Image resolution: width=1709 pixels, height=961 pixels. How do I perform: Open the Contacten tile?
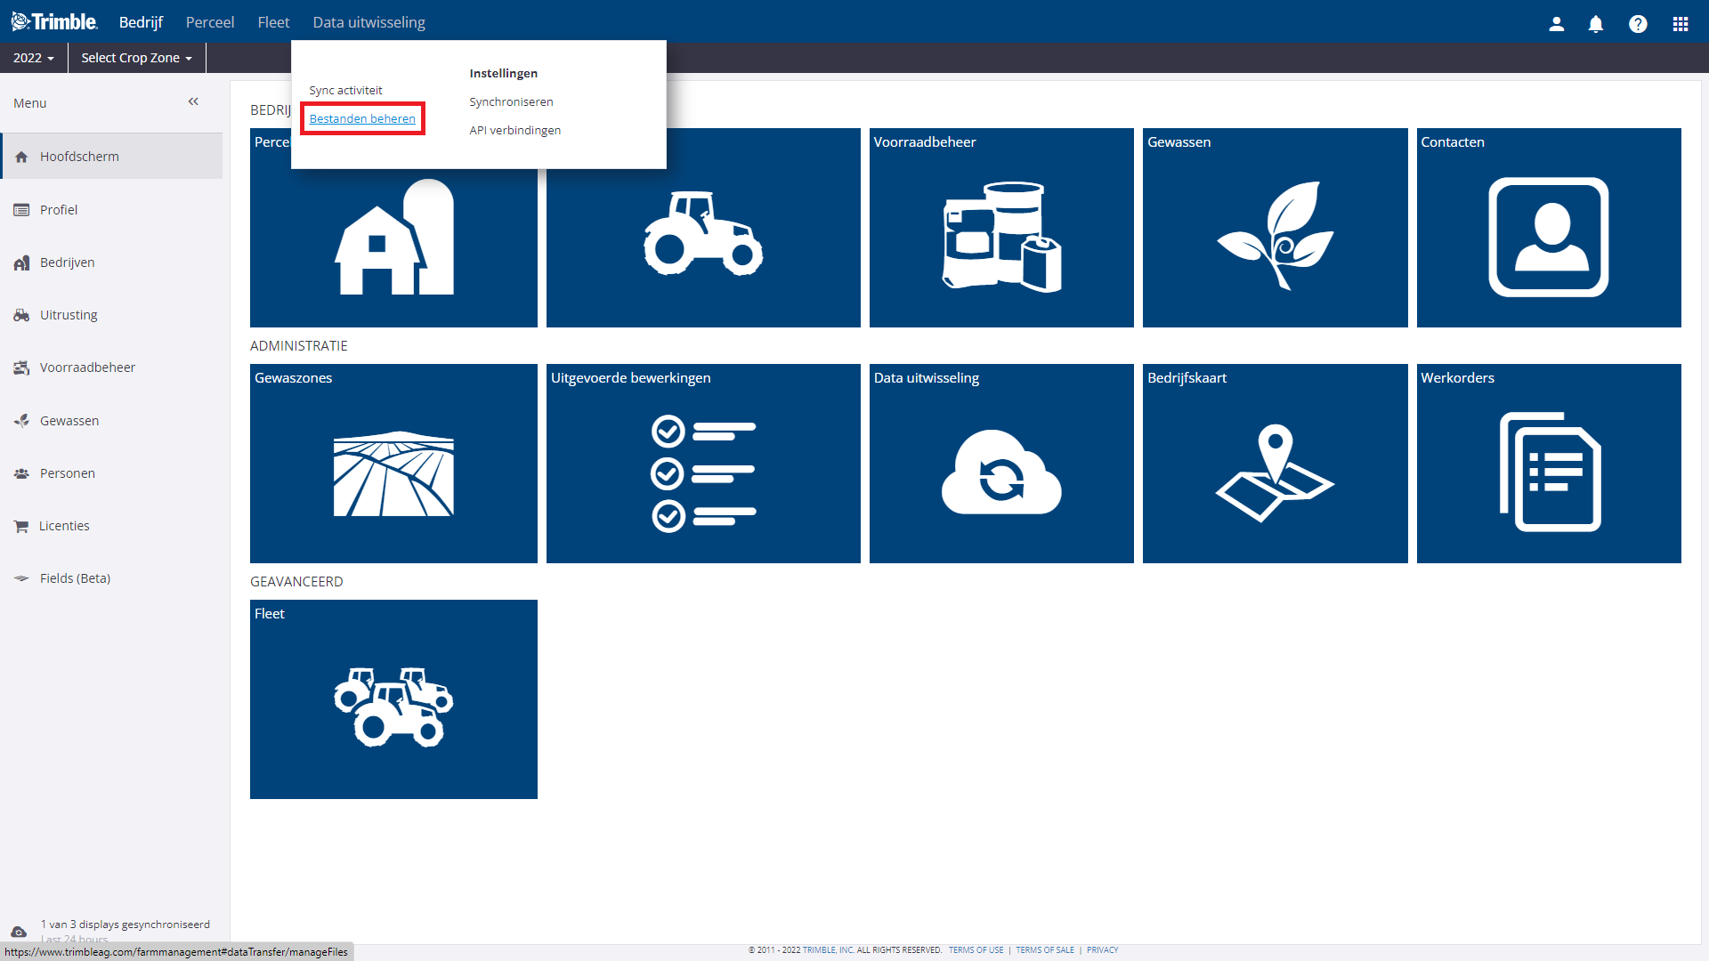click(x=1548, y=228)
